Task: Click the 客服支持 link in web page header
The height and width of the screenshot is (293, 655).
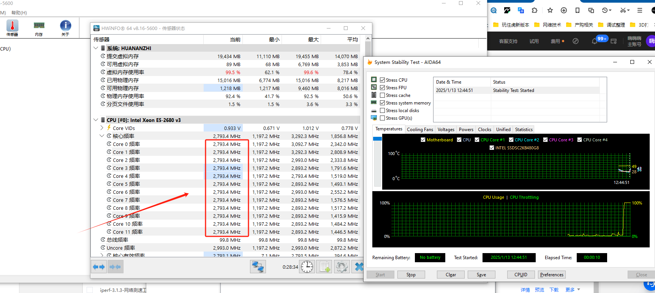Action: point(508,41)
